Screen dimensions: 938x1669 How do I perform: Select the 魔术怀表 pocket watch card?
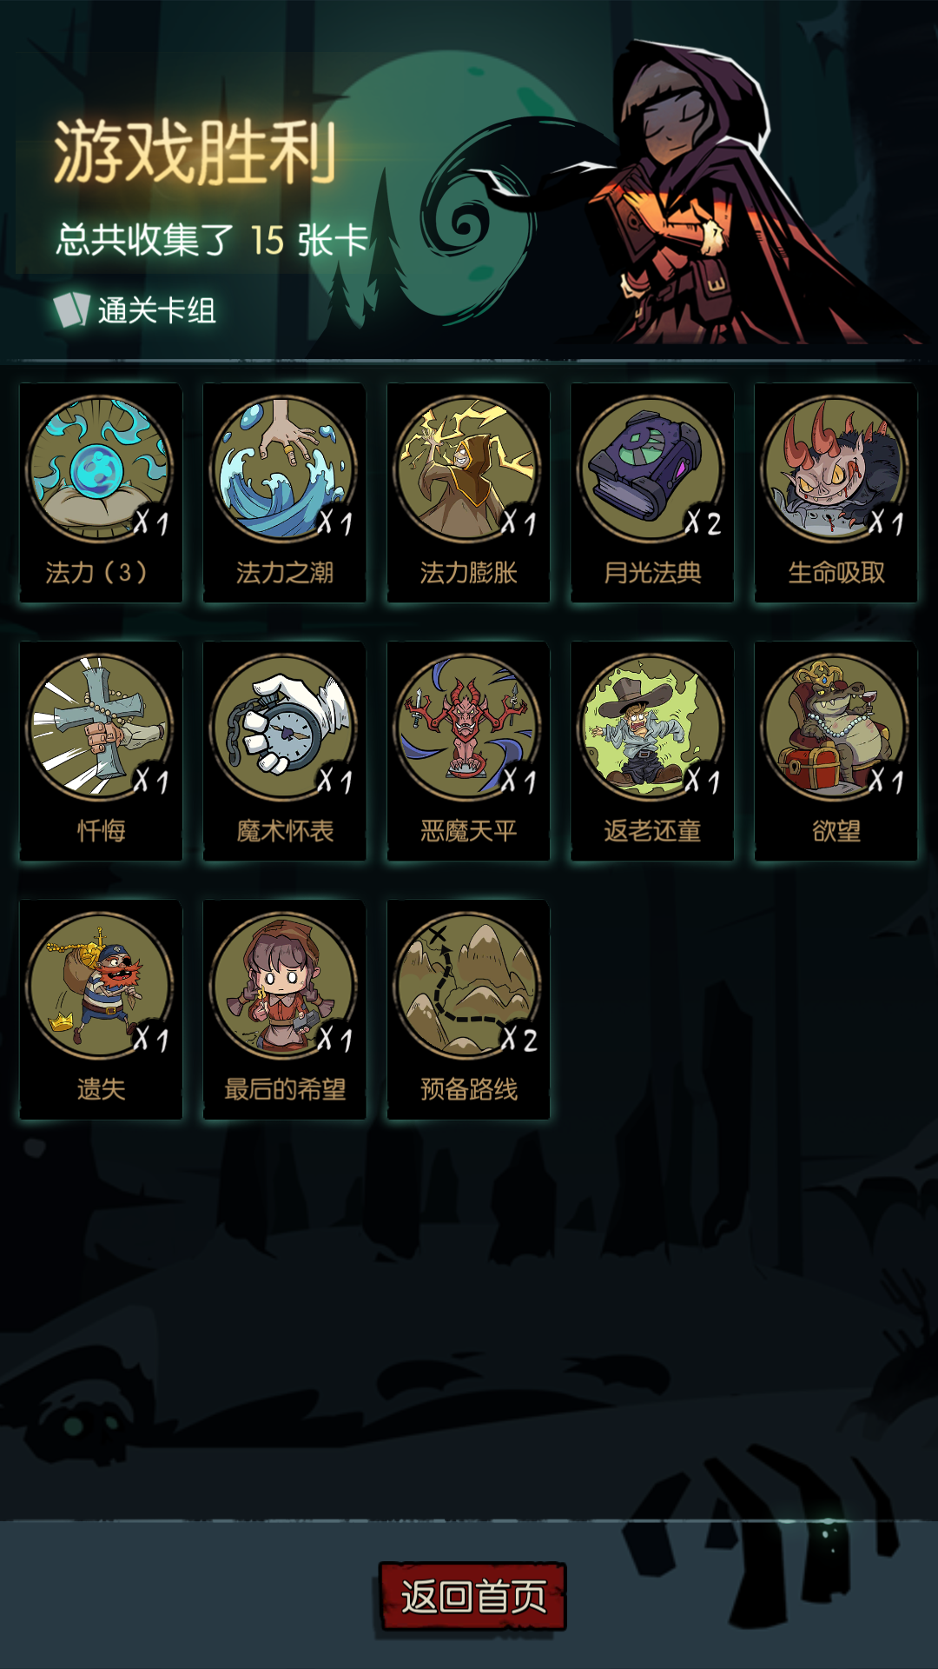click(284, 751)
